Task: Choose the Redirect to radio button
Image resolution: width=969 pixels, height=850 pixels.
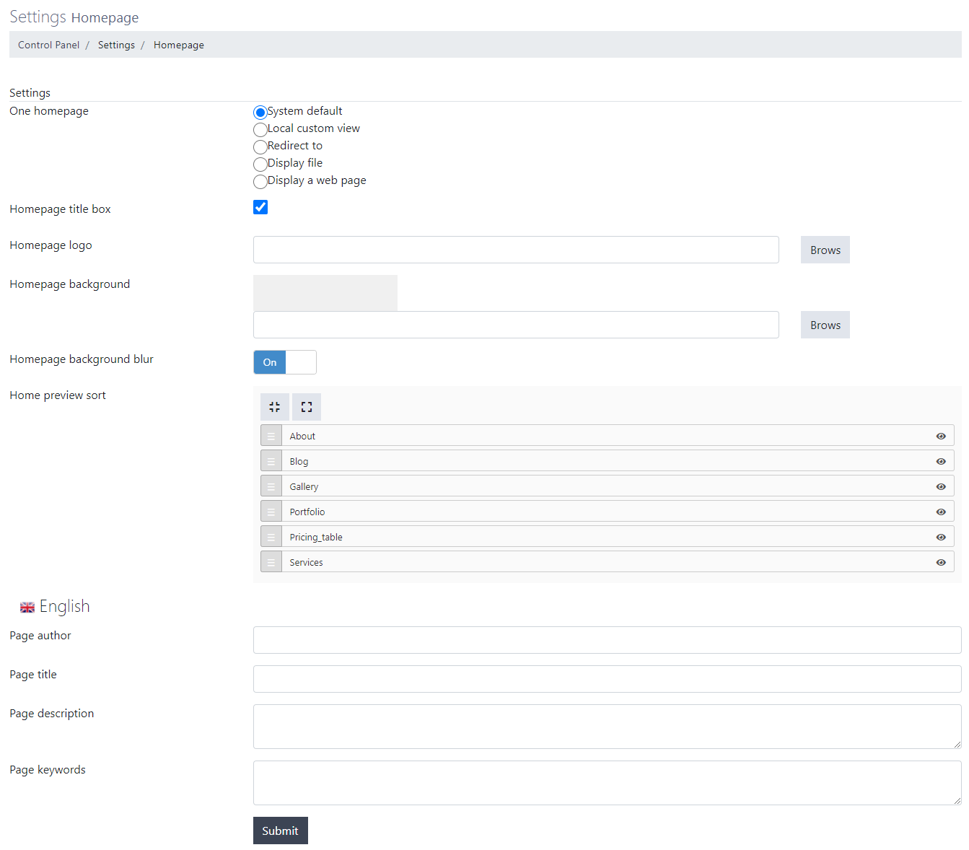Action: (260, 147)
